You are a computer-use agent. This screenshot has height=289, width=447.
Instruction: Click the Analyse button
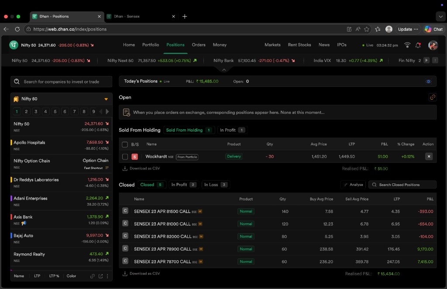(354, 185)
